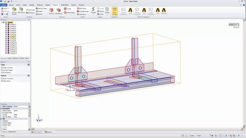Toggle the root Geom component checkbox
The width and height of the screenshot is (246, 138).
pyautogui.click(x=4, y=22)
